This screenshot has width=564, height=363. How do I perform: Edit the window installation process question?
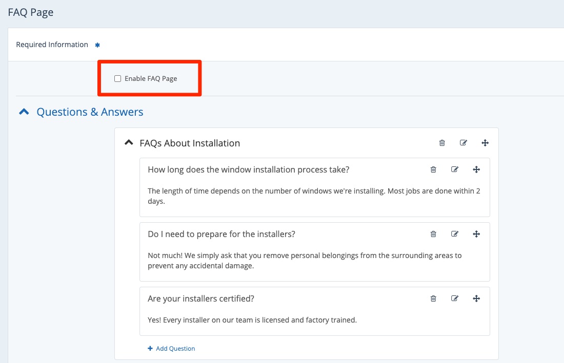[455, 169]
